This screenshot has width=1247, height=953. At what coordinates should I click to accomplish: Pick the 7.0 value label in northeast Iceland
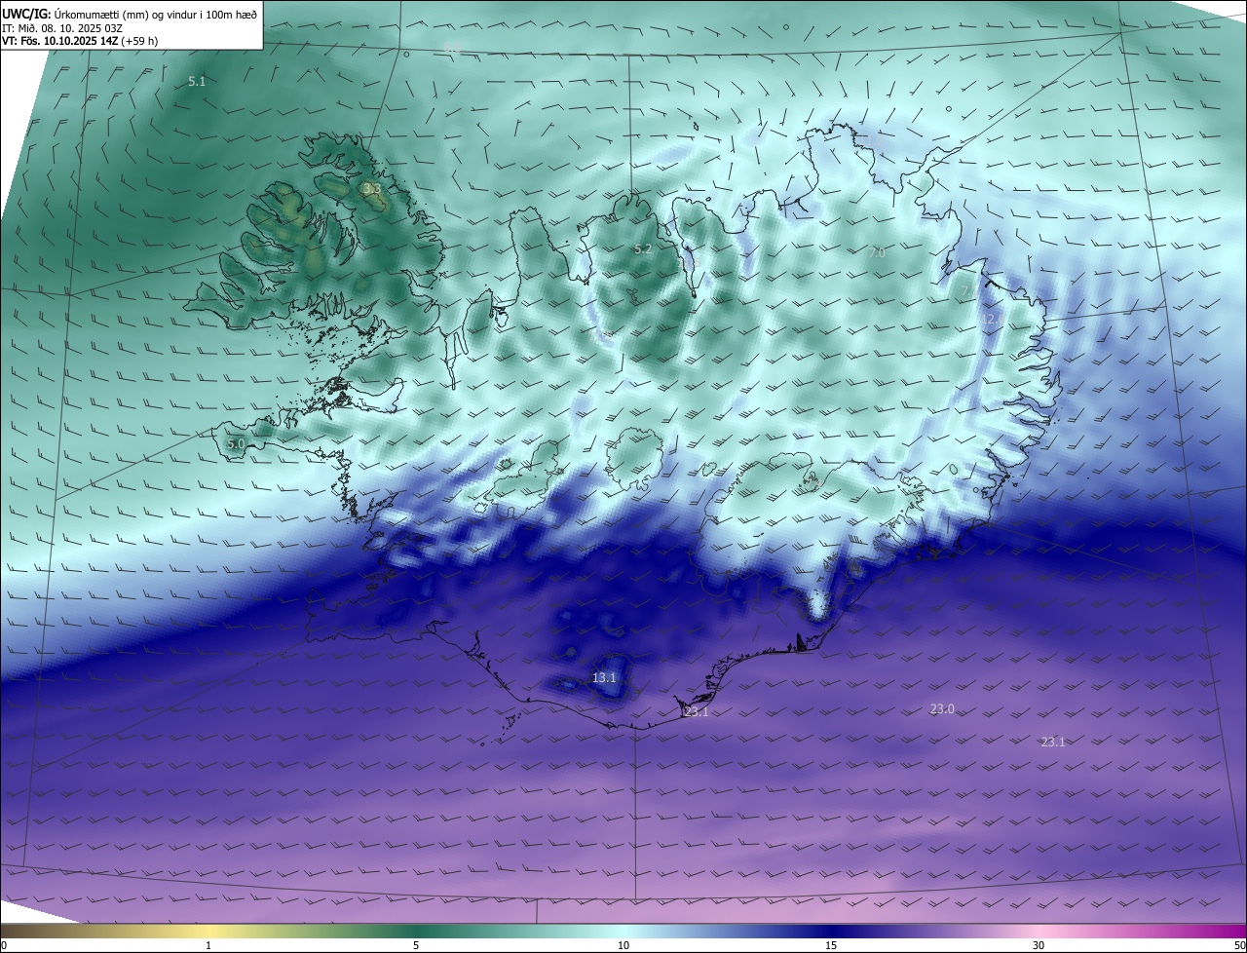pyautogui.click(x=877, y=253)
